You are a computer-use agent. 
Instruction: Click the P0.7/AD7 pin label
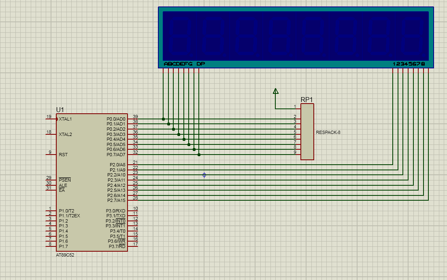[x=116, y=155]
